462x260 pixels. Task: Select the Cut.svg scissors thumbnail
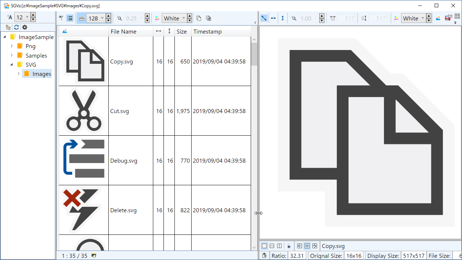84,111
